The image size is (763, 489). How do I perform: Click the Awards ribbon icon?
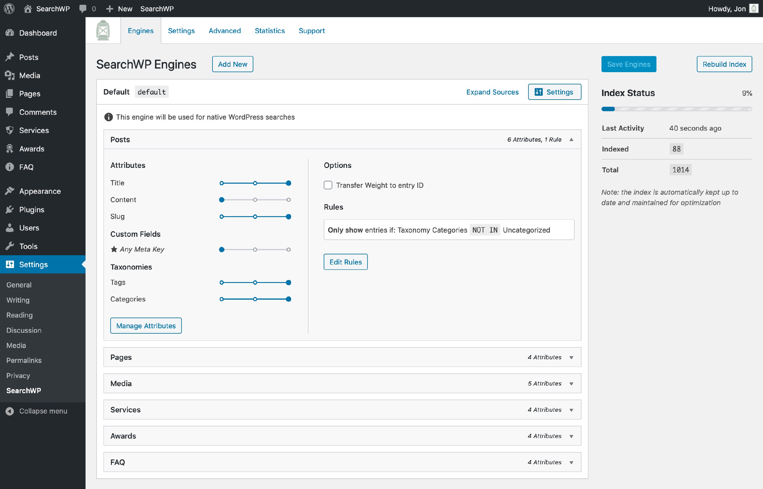coord(10,148)
